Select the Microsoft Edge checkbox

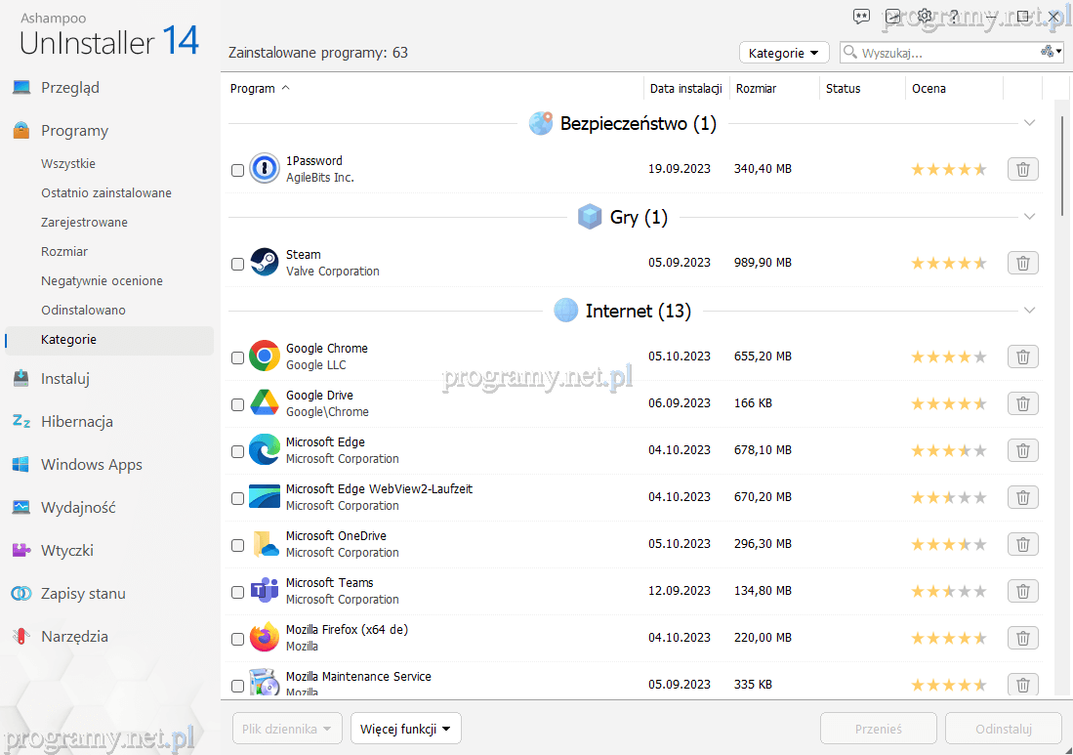pos(237,451)
